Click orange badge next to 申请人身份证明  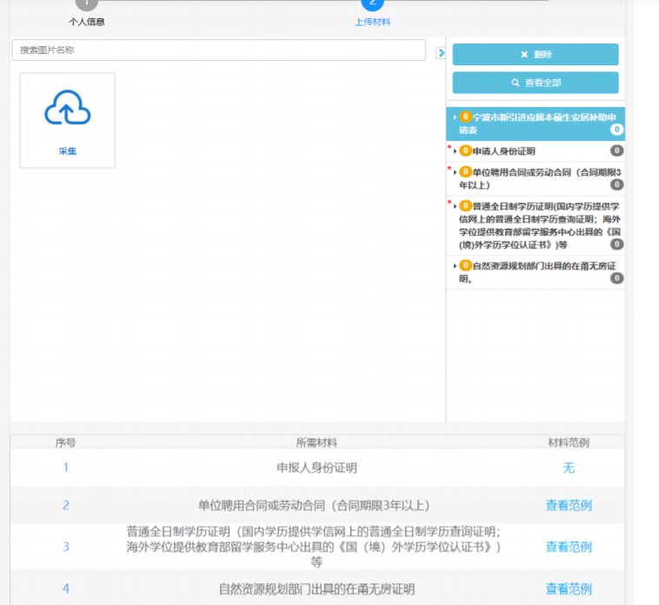point(465,150)
